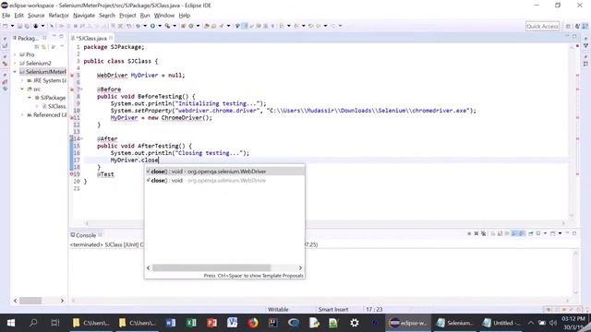Minimize the Package Explorer view
This screenshot has height=332, width=591.
pyautogui.click(x=54, y=36)
